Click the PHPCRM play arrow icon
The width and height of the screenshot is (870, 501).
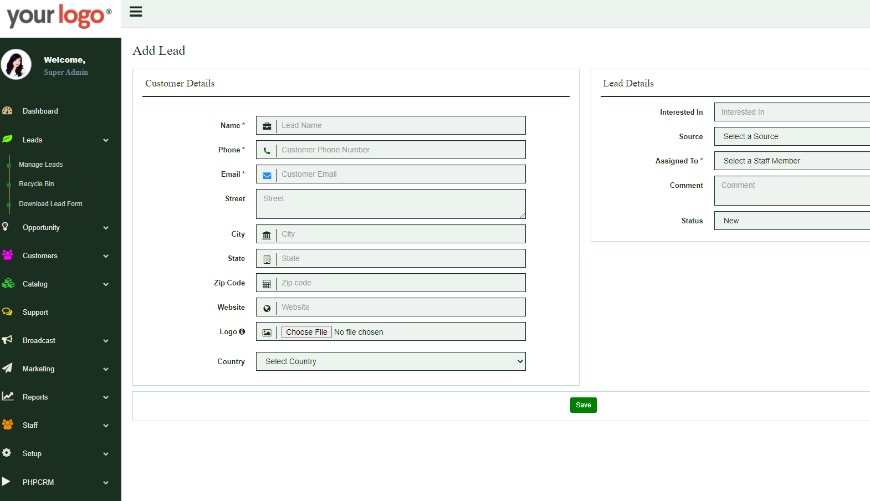tap(6, 482)
